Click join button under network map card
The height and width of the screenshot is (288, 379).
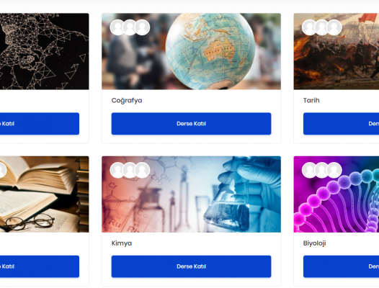tap(40, 123)
